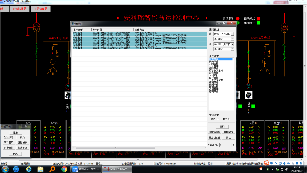
Task: Click 历史事件 in function panel
Action: (9, 147)
